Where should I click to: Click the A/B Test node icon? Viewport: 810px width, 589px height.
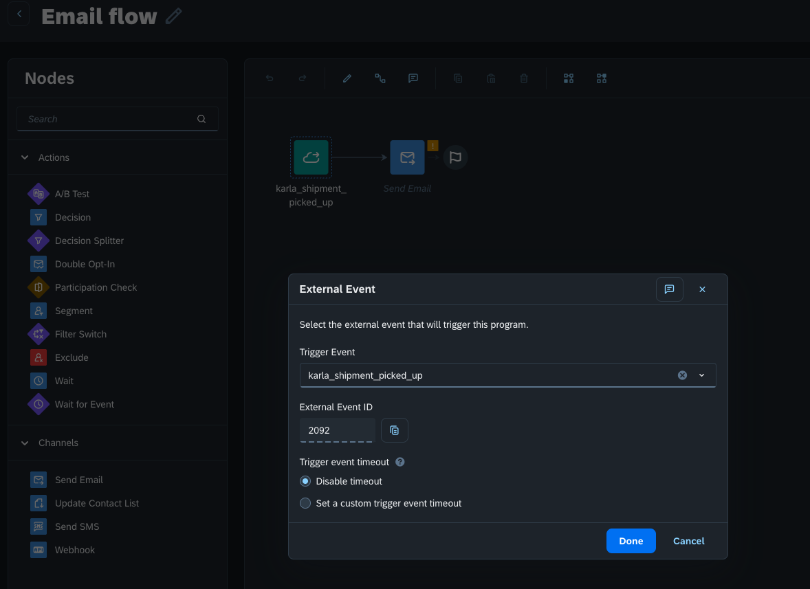tap(39, 194)
